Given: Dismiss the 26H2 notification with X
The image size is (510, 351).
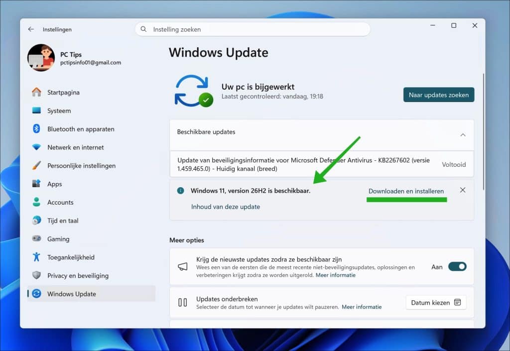Looking at the screenshot, I should pyautogui.click(x=463, y=190).
